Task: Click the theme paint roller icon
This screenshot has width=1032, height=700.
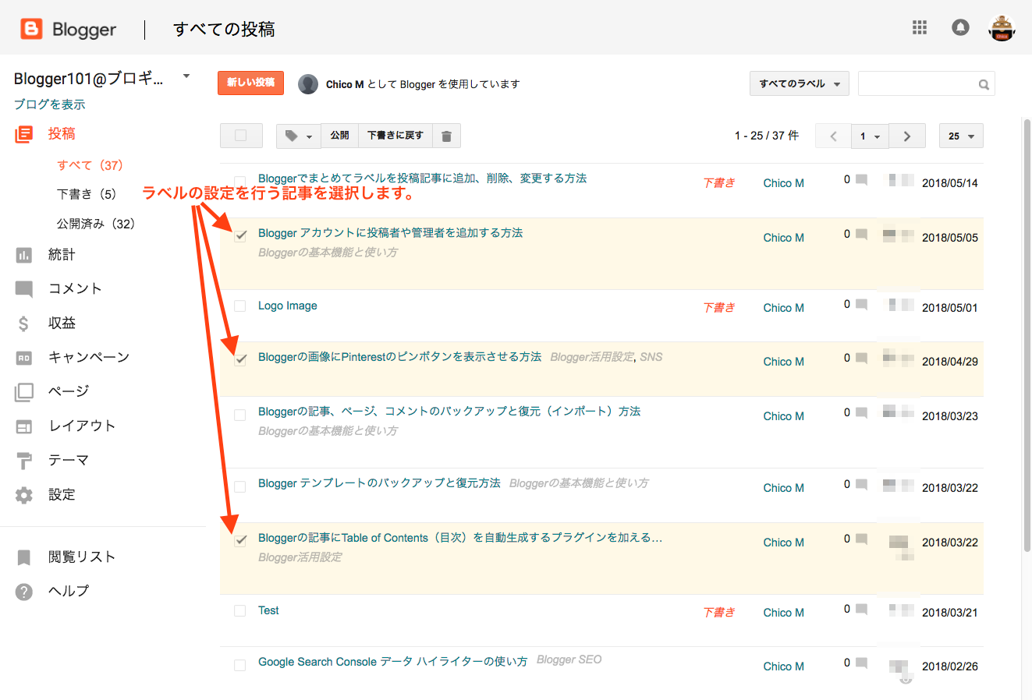Action: coord(24,461)
